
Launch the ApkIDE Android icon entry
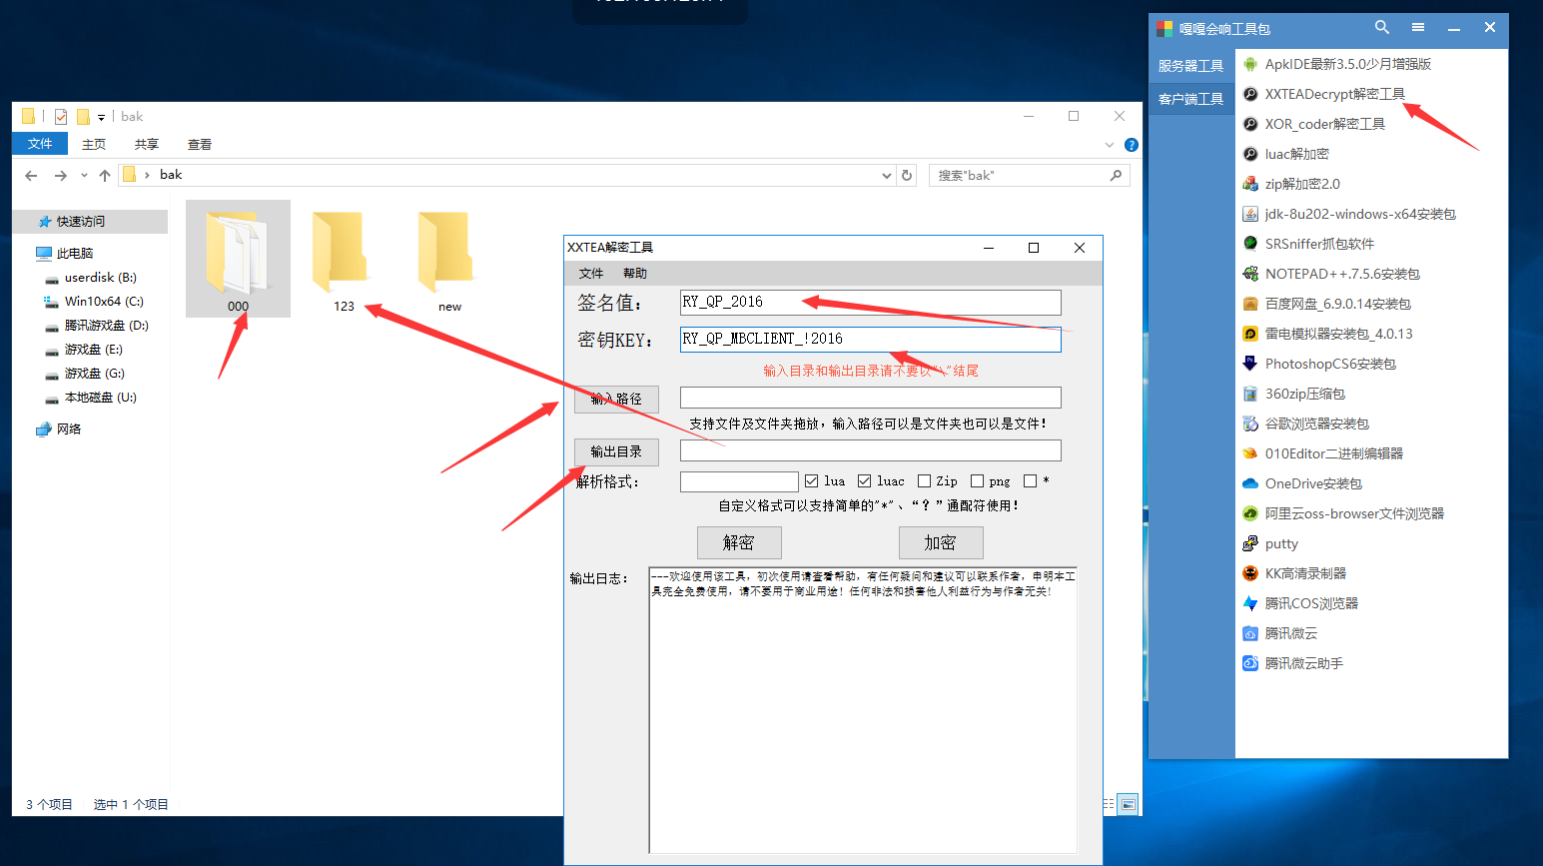pyautogui.click(x=1250, y=64)
